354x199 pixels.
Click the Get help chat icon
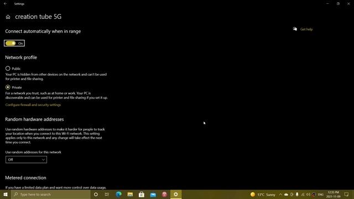295,29
